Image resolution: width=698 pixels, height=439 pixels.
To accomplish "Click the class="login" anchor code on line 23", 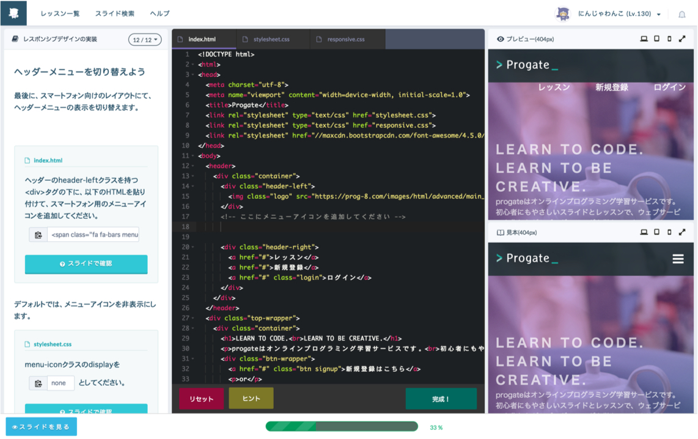I will coord(300,278).
